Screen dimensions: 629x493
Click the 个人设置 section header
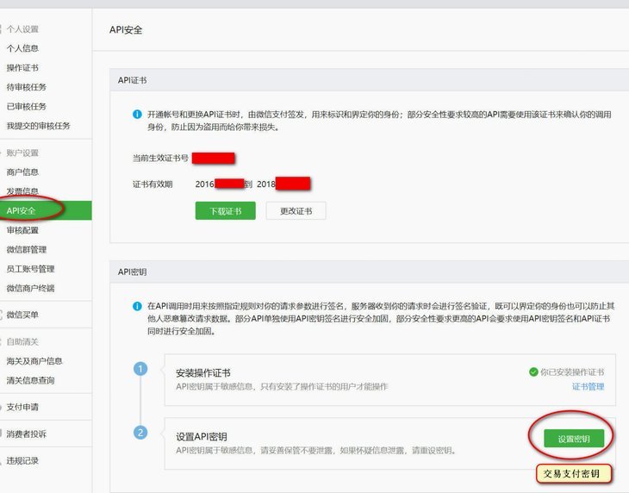point(22,29)
